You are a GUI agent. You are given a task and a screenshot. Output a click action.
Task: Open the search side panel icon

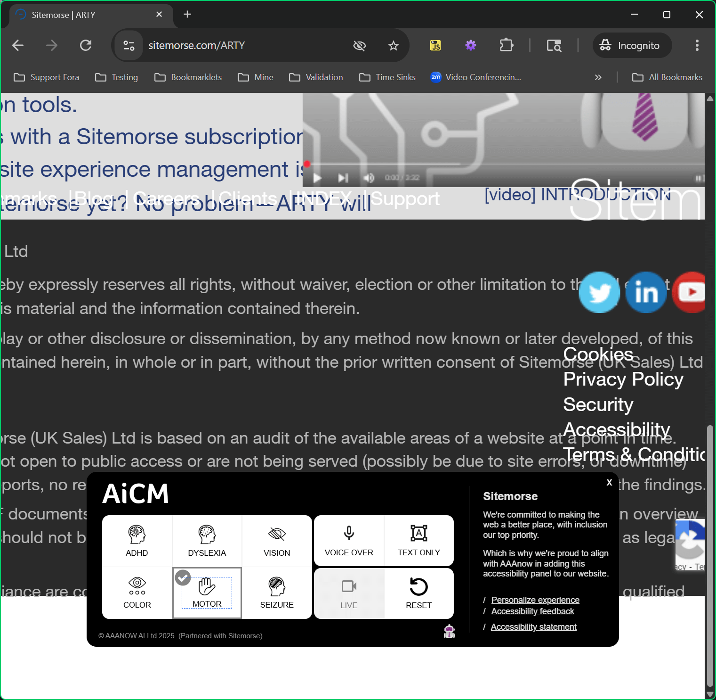click(554, 45)
